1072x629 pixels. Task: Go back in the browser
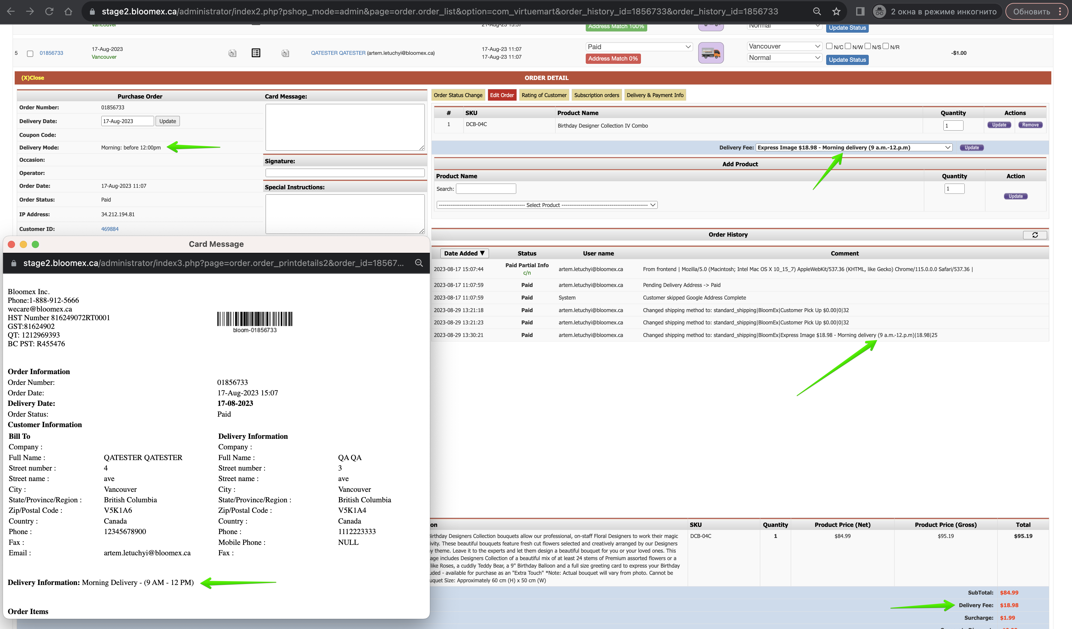pyautogui.click(x=11, y=11)
